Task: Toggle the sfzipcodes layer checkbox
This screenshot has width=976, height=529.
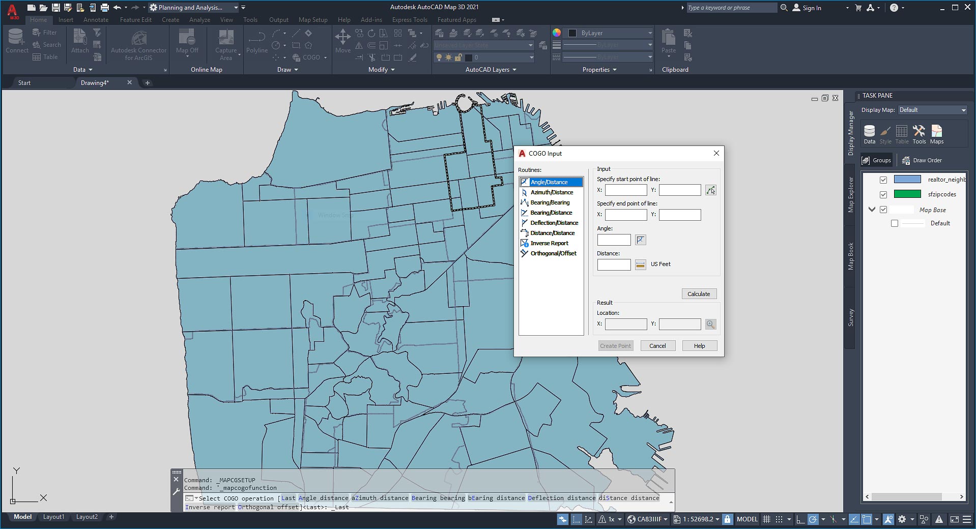Action: (x=883, y=194)
